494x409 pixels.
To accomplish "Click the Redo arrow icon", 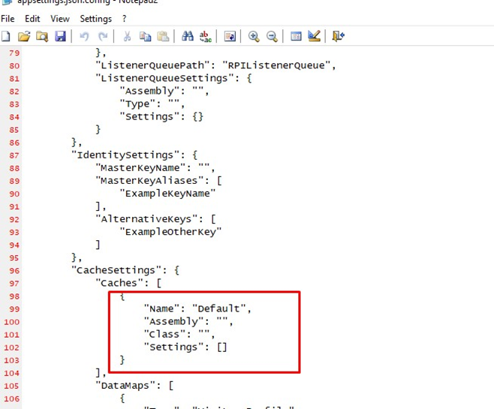I will click(103, 36).
